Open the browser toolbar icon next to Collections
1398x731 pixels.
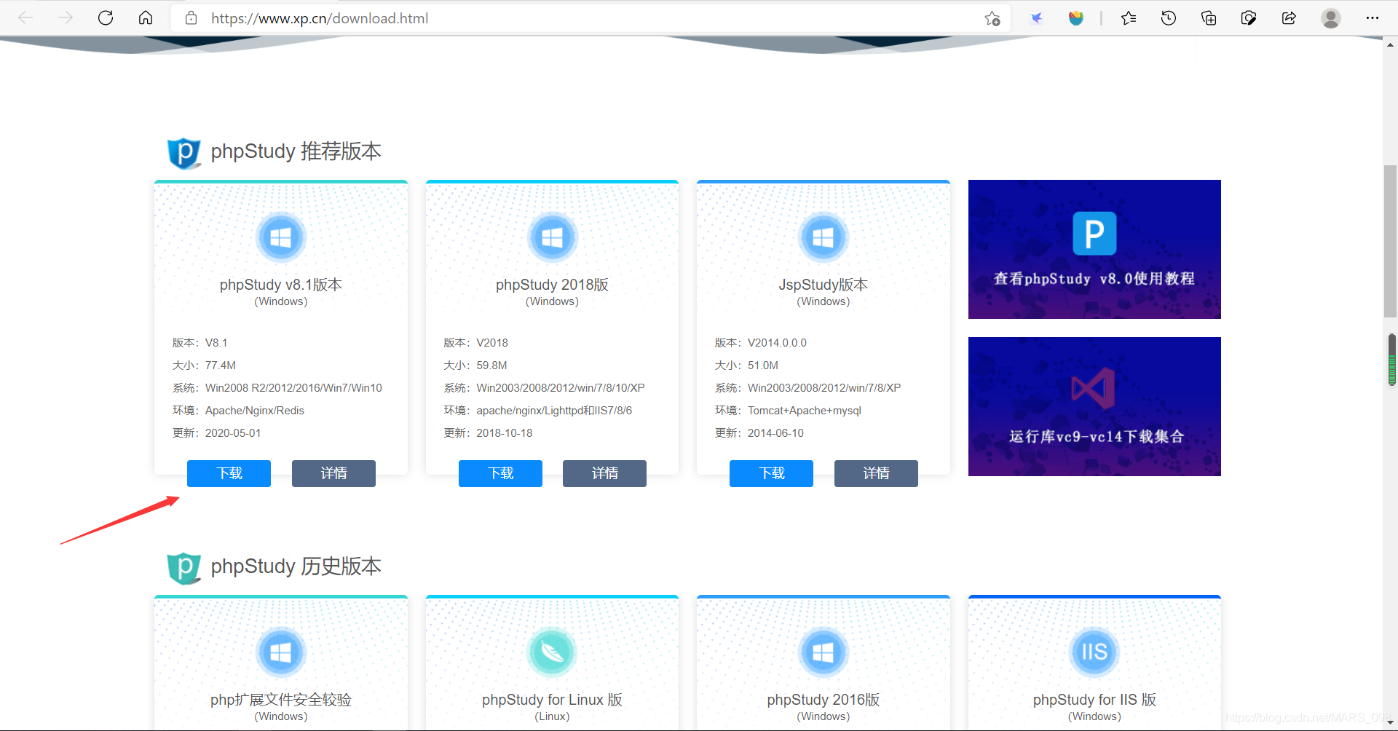coord(1249,18)
